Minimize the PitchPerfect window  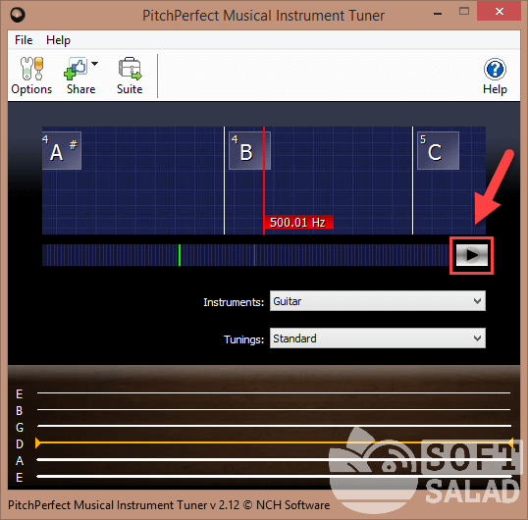pyautogui.click(x=438, y=14)
